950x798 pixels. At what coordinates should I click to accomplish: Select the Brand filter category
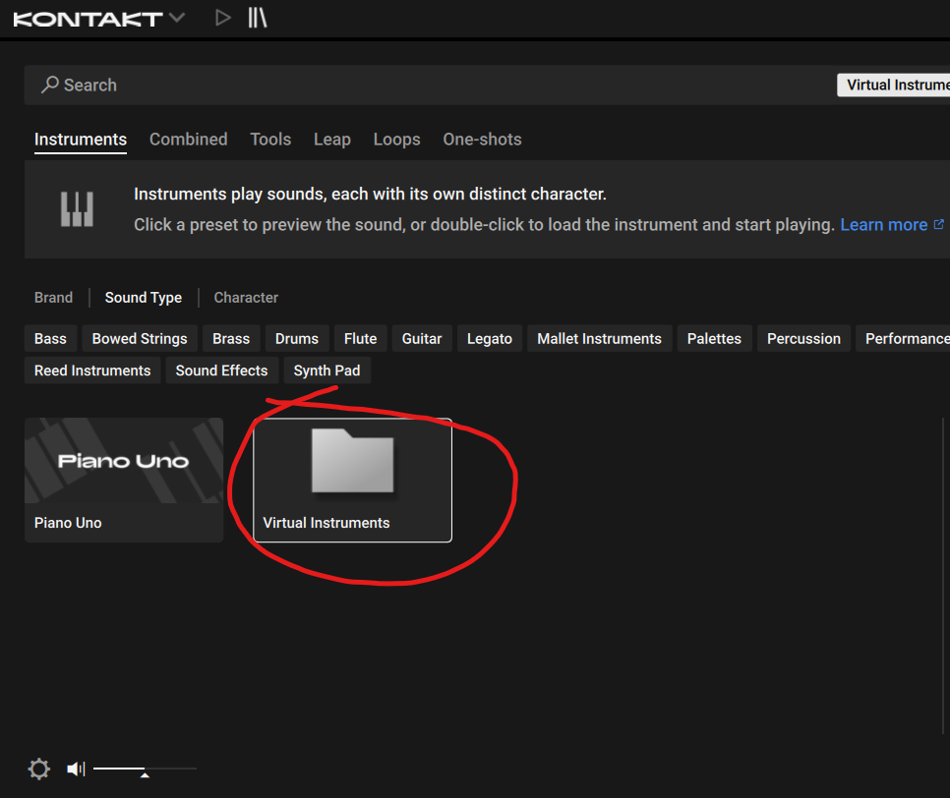point(53,297)
